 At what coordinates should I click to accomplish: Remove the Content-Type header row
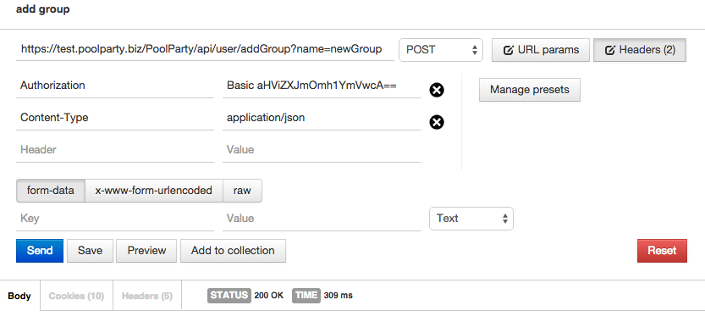[437, 122]
